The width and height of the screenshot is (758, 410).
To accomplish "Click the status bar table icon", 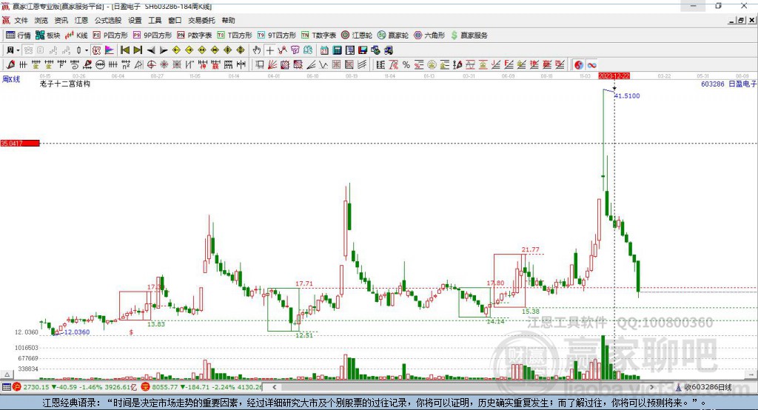I will (6, 387).
